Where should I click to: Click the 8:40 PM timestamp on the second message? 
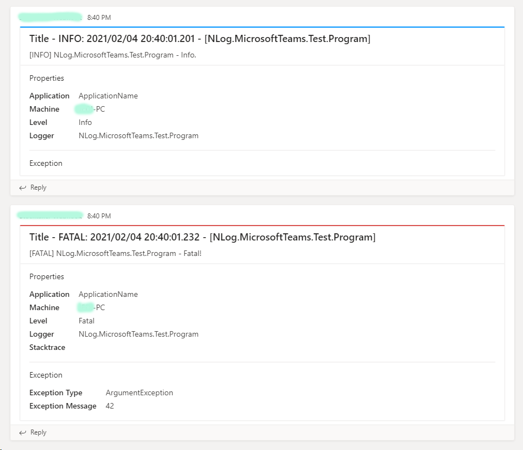[x=100, y=216]
